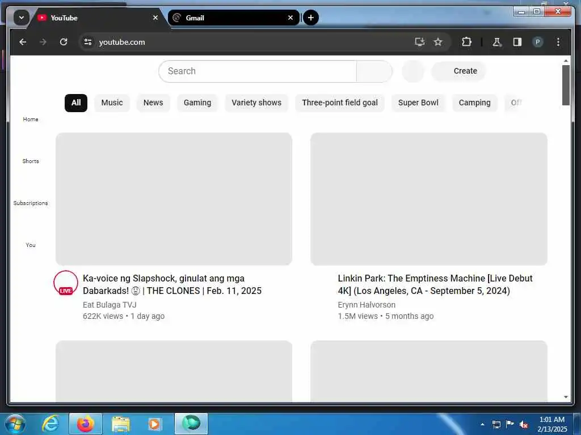Click the muted volume tray icon
Image resolution: width=581 pixels, height=435 pixels.
coord(524,425)
